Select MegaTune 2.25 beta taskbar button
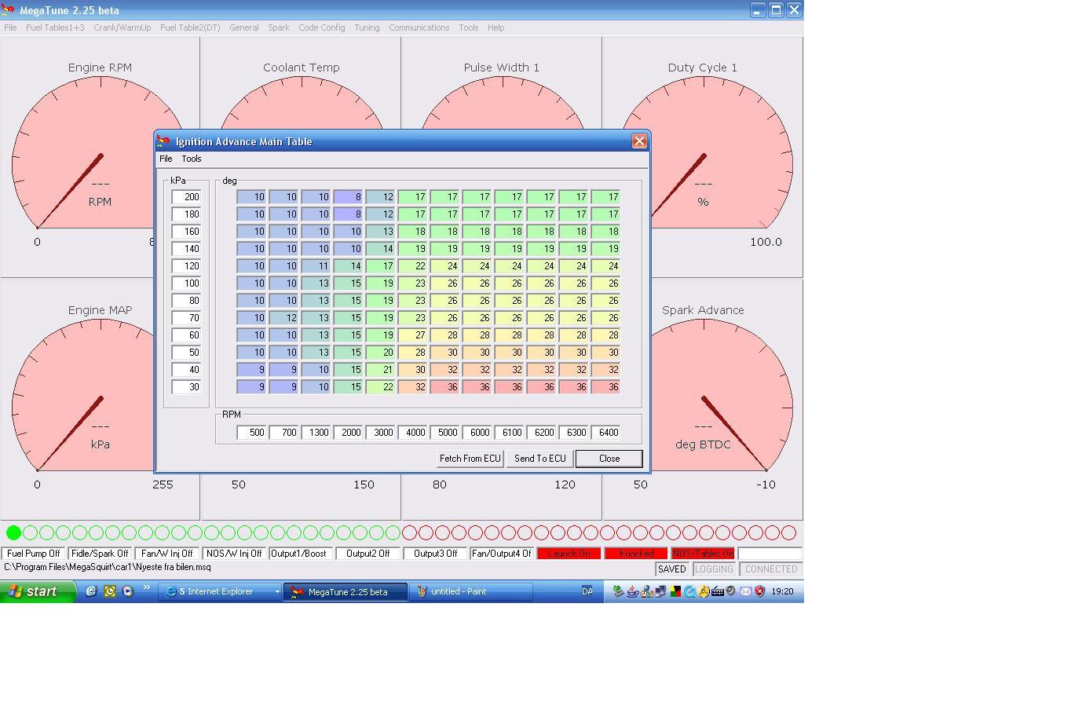The image size is (1086, 724). click(346, 591)
